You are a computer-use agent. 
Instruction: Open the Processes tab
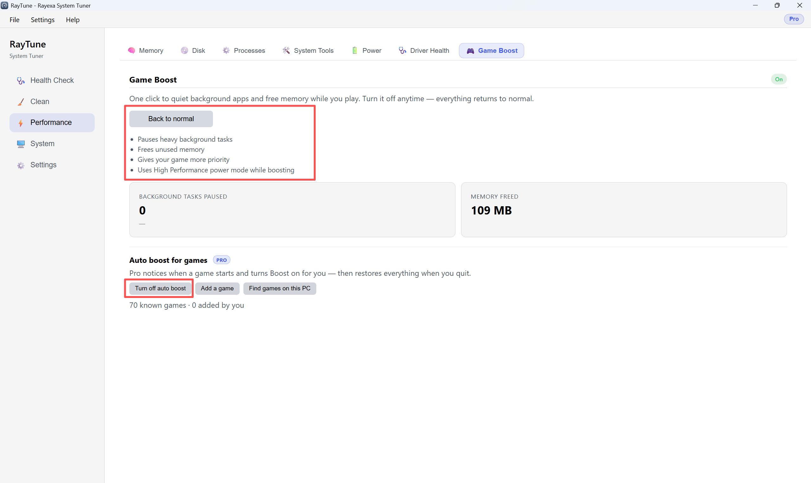[x=244, y=50]
